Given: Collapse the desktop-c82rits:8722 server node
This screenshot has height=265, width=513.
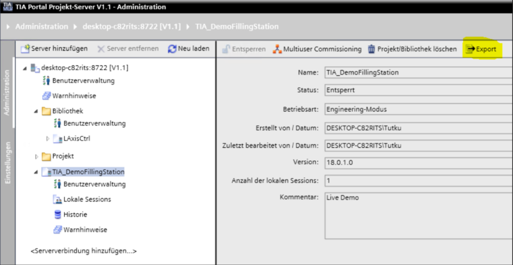Looking at the screenshot, I should tap(25, 69).
